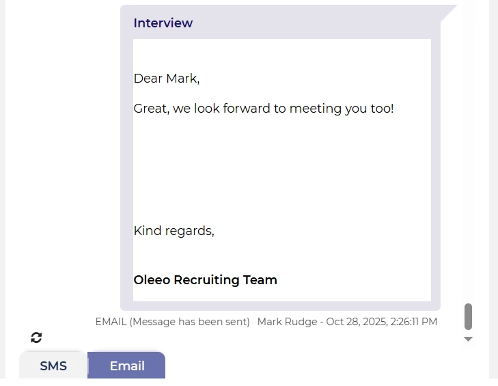Click the refresh messages icon

click(x=36, y=337)
